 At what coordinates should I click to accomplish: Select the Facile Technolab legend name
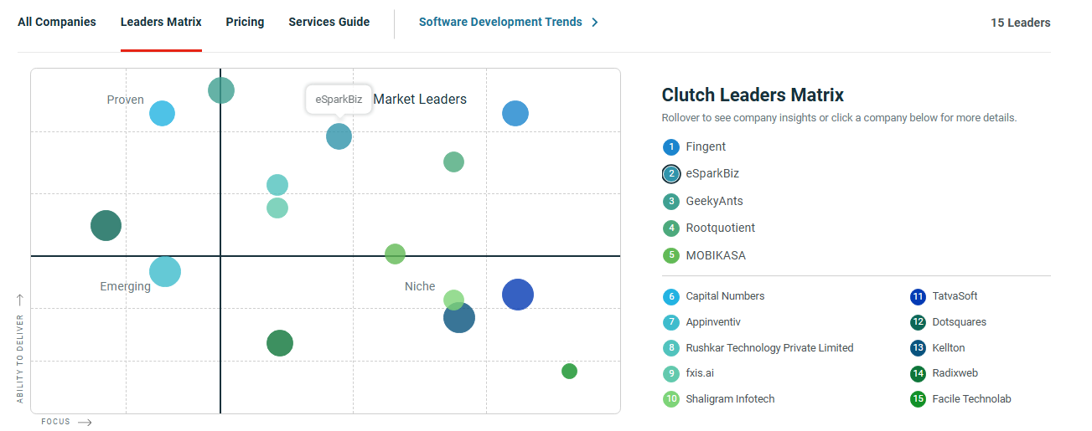[x=972, y=399]
